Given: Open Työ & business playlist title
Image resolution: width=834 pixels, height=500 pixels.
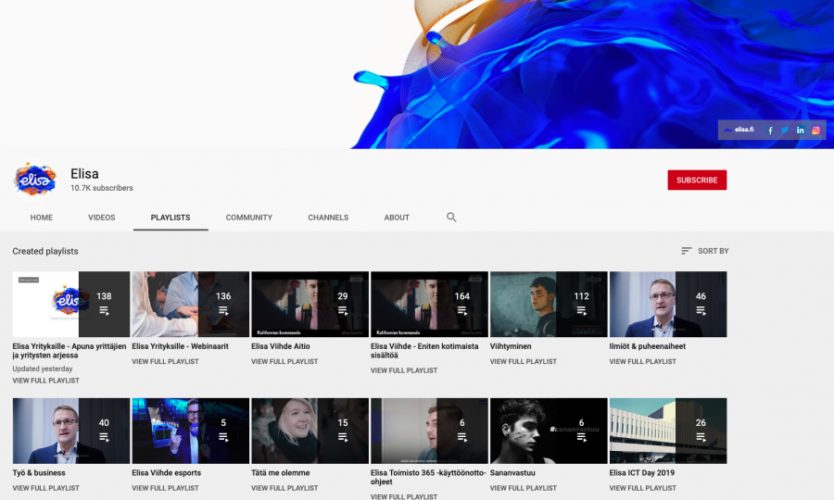Looking at the screenshot, I should (x=39, y=472).
